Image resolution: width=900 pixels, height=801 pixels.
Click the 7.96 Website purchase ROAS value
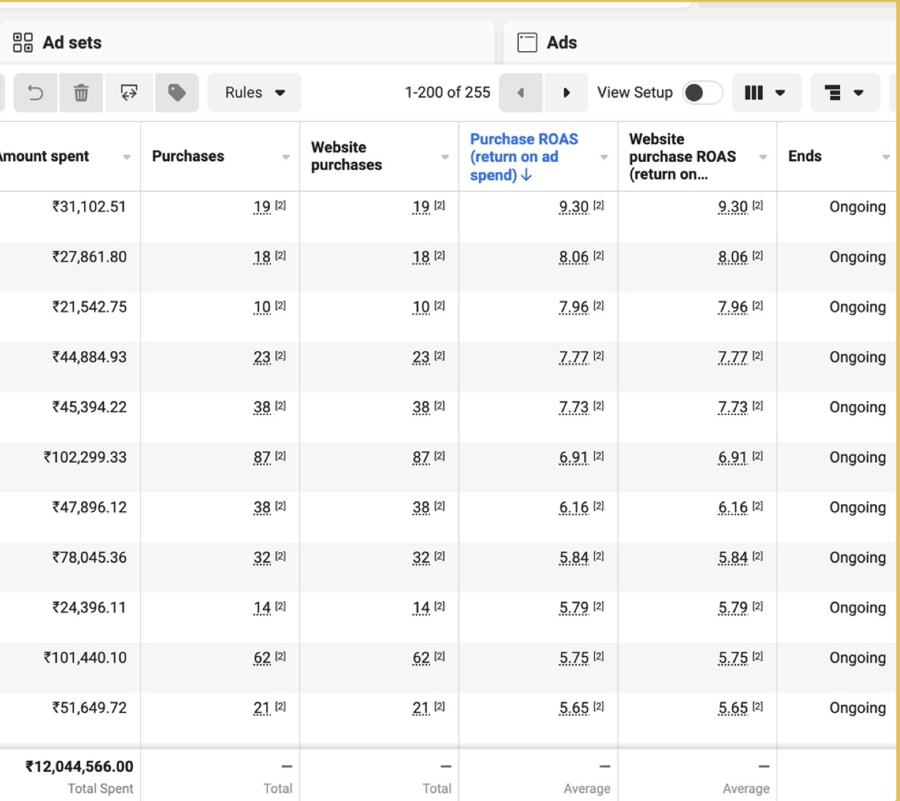[x=733, y=308]
